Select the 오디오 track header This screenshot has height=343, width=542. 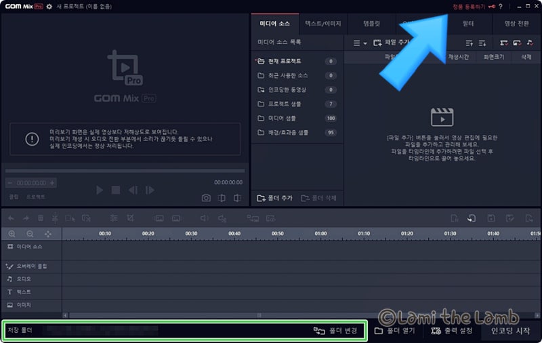pos(31,279)
